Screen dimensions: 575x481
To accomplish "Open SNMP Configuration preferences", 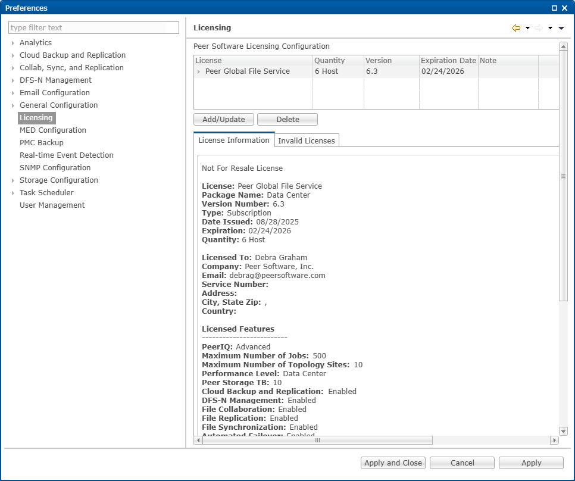I will [x=55, y=167].
